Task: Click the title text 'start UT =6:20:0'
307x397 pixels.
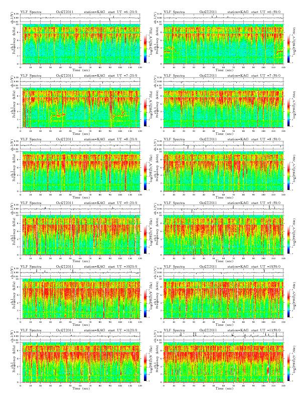Action: tap(123, 12)
